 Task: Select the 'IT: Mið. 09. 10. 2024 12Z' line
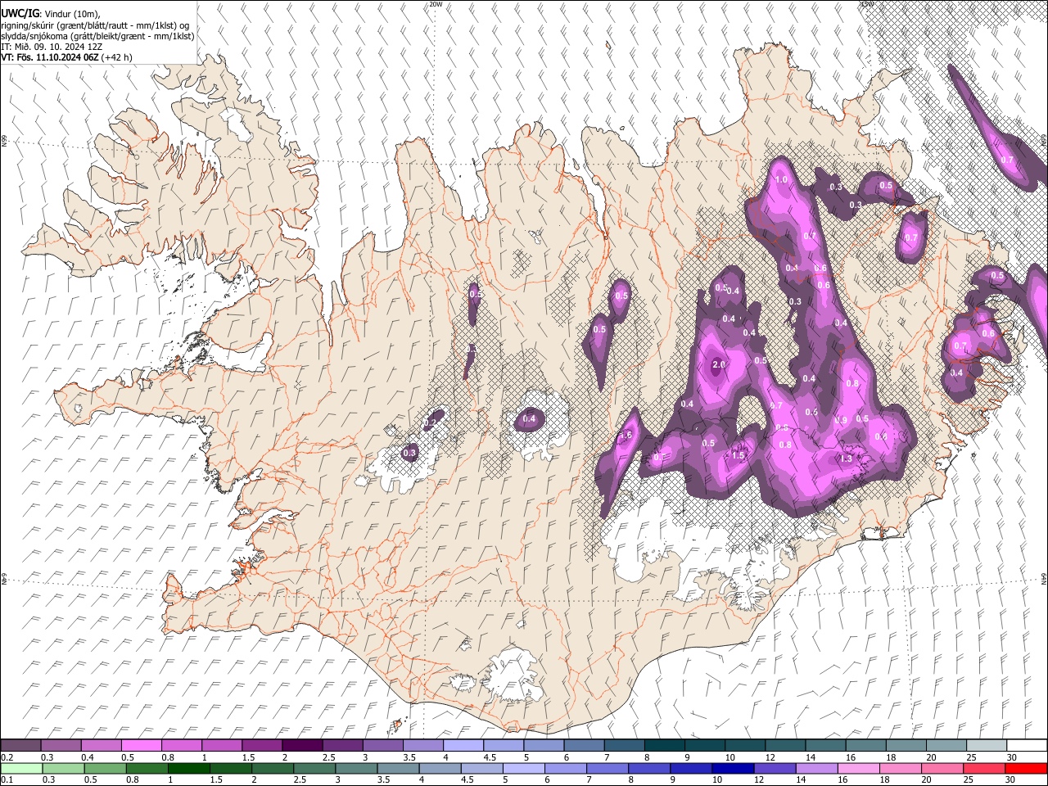51,47
